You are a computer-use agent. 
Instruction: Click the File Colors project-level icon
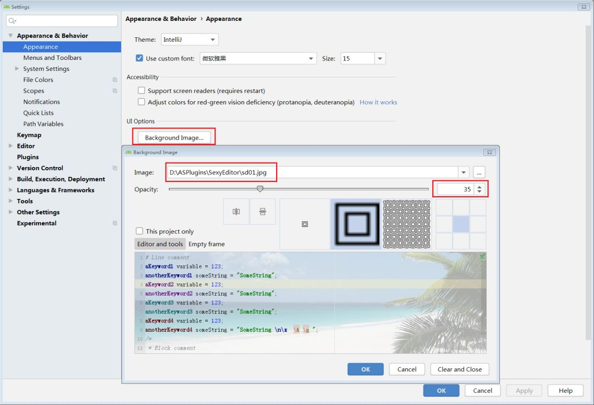pyautogui.click(x=115, y=80)
